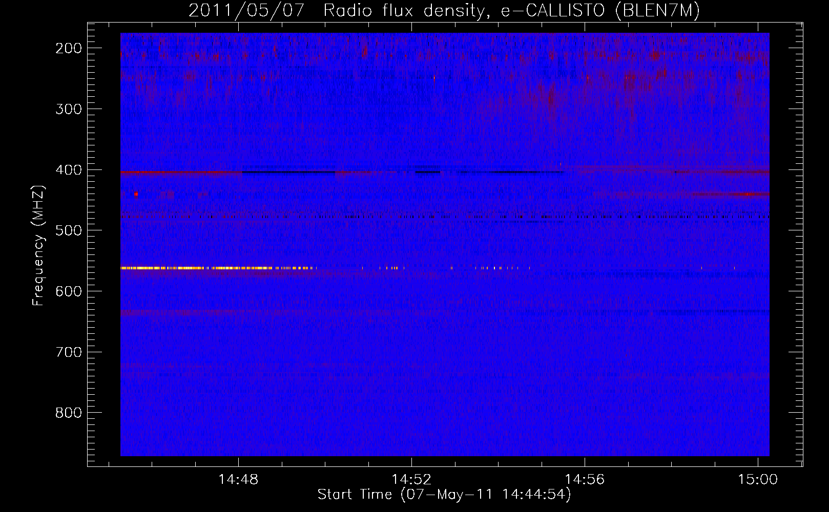
Task: Click the bright yellow emission band near 560 MHz
Action: pyautogui.click(x=218, y=268)
